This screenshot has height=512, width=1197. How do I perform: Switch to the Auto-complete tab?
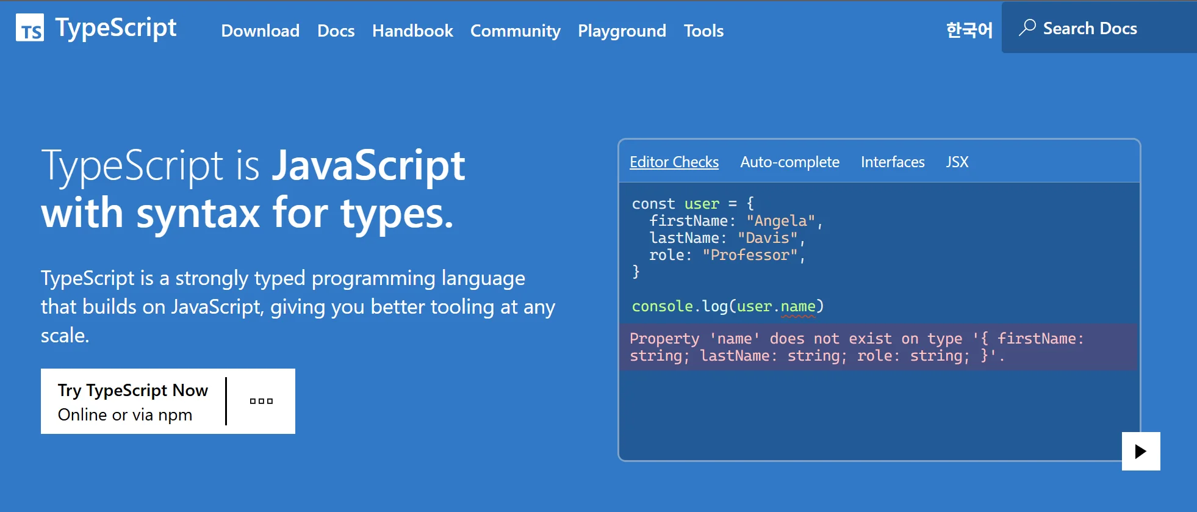pyautogui.click(x=790, y=162)
